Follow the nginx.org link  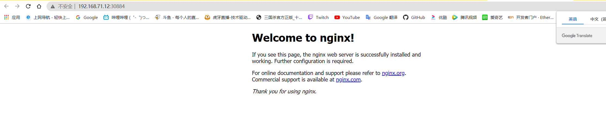pyautogui.click(x=393, y=73)
